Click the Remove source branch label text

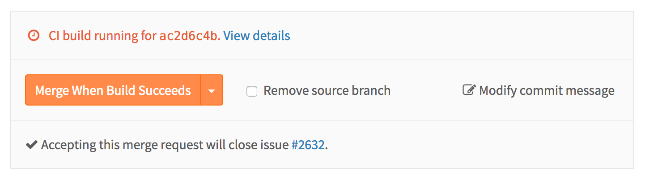coord(327,91)
